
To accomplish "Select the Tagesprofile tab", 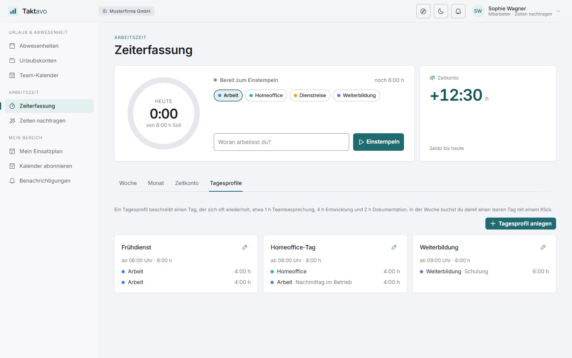I will (226, 183).
